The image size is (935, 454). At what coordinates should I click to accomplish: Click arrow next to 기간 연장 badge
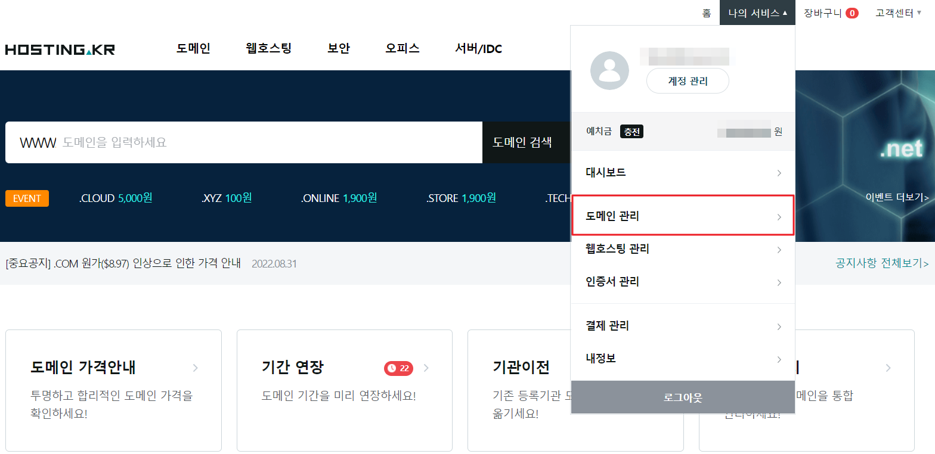click(426, 368)
